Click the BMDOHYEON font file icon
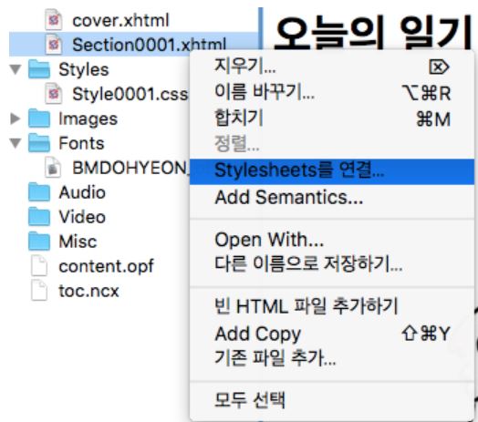Screen dimensions: 478x422 pyautogui.click(x=53, y=168)
